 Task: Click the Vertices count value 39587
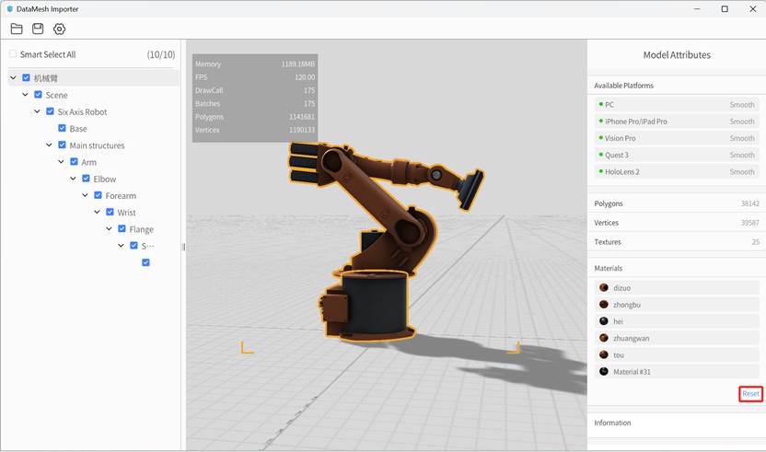pyautogui.click(x=749, y=223)
